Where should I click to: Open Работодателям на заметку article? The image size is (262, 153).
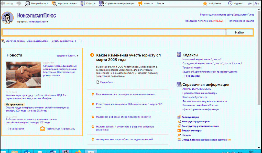[31, 121]
